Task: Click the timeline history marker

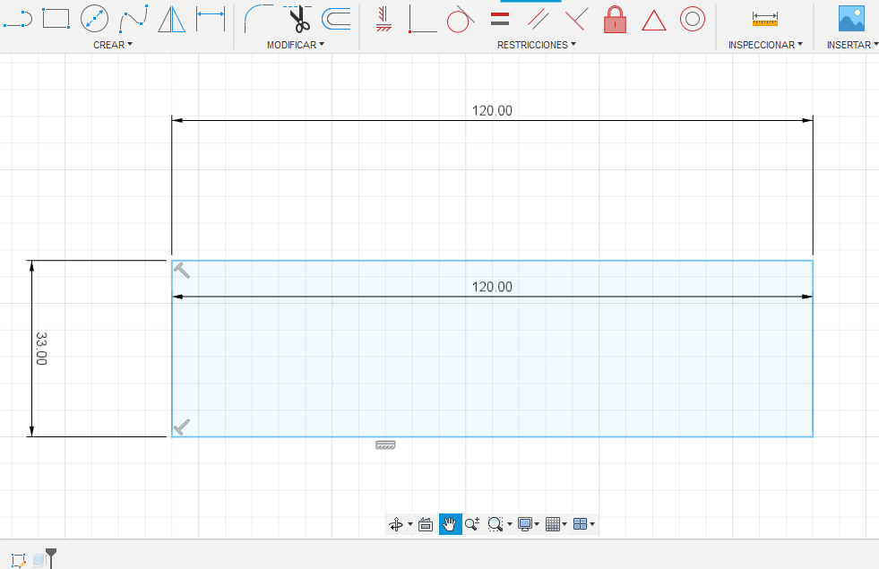Action: [51, 558]
